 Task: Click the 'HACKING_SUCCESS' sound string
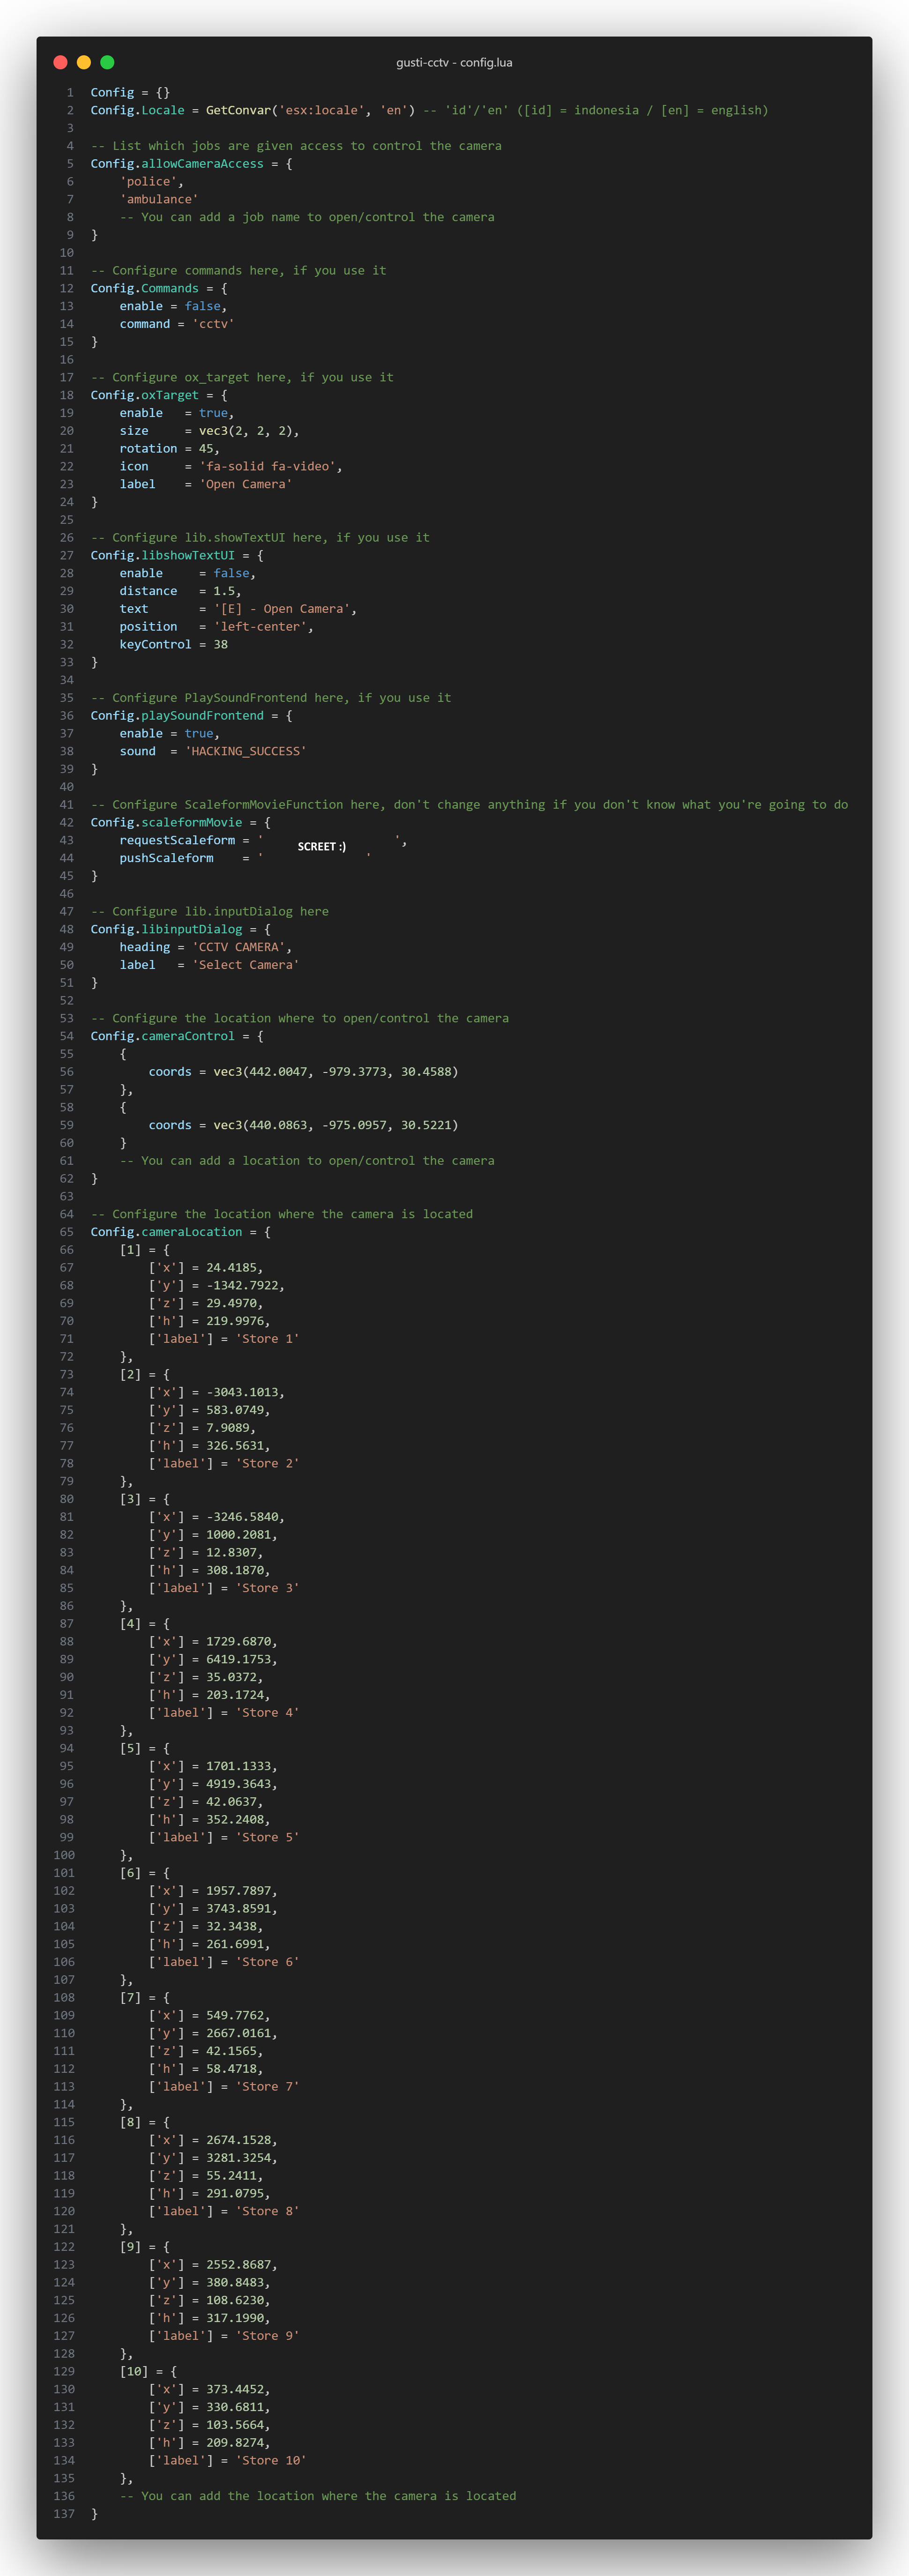tap(246, 751)
